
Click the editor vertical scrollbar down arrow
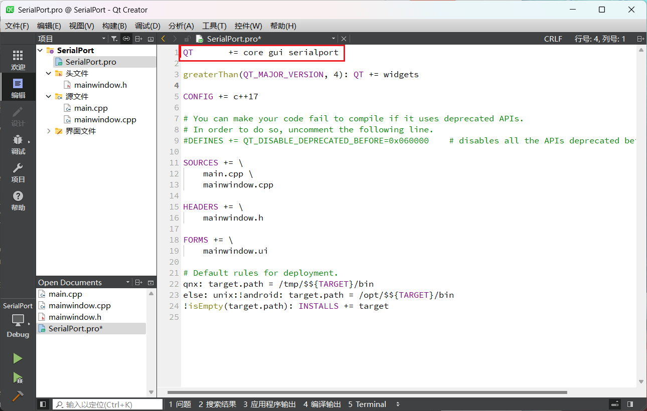641,382
